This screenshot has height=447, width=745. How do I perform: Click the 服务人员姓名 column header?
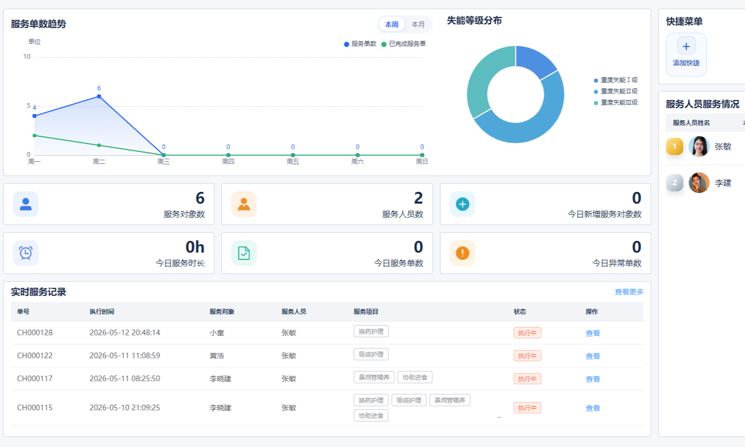click(691, 123)
